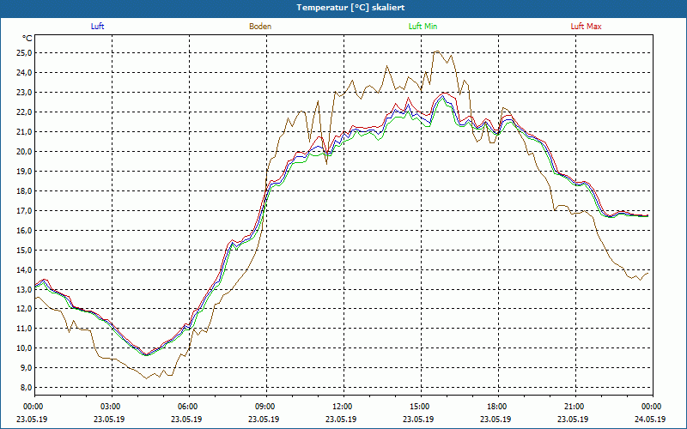Click the 09:00 time axis label
The width and height of the screenshot is (687, 429).
pos(266,407)
